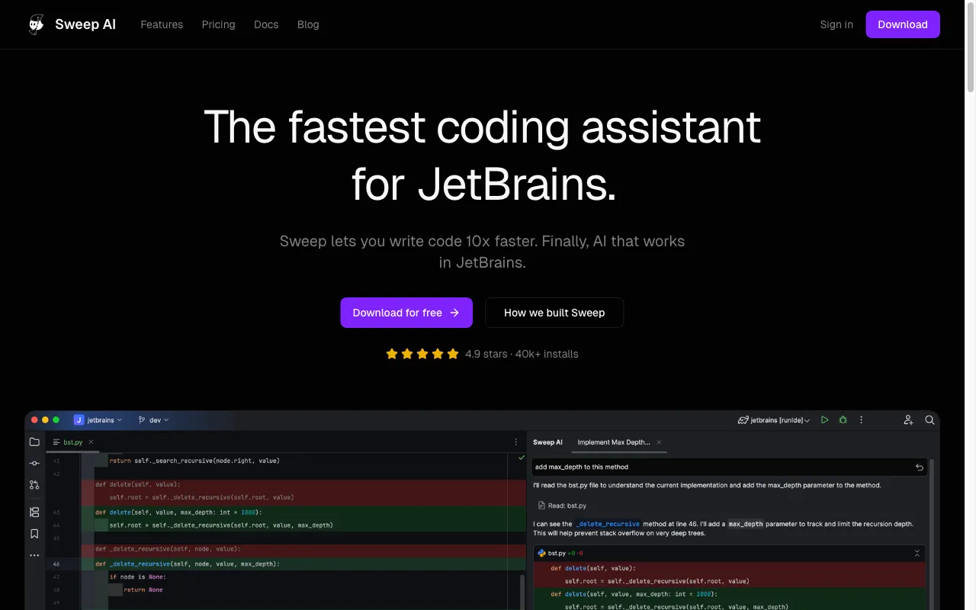Viewport: 976px width, 610px height.
Task: Click the 'Read: bst.py' entry in chat
Action: (x=562, y=506)
